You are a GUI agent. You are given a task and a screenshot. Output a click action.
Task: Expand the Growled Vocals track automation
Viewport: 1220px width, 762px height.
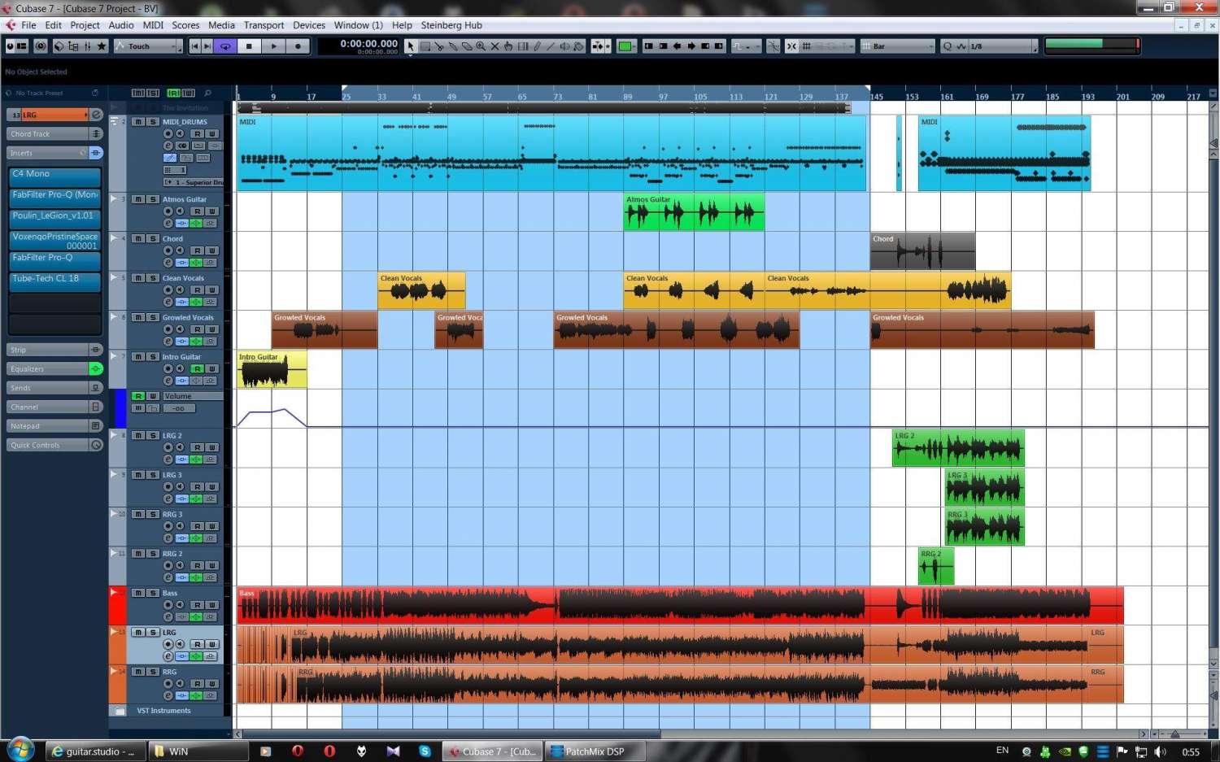pos(114,316)
